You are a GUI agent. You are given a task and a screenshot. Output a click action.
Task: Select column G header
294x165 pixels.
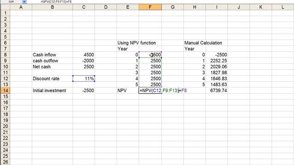coord(173,7)
